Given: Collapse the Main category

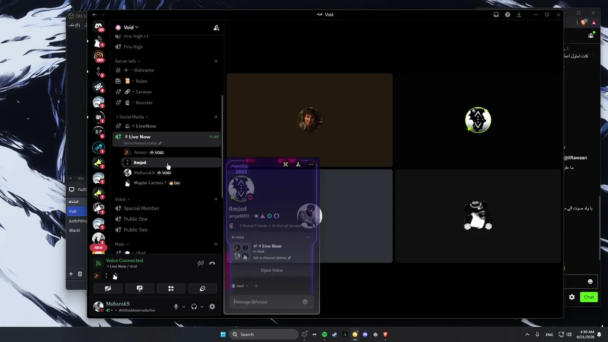Looking at the screenshot, I should click(122, 244).
